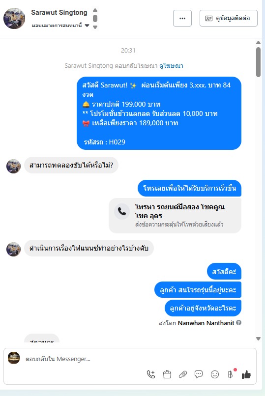
Task: Click the chat scrollbar down arrow
Action: click(258, 339)
